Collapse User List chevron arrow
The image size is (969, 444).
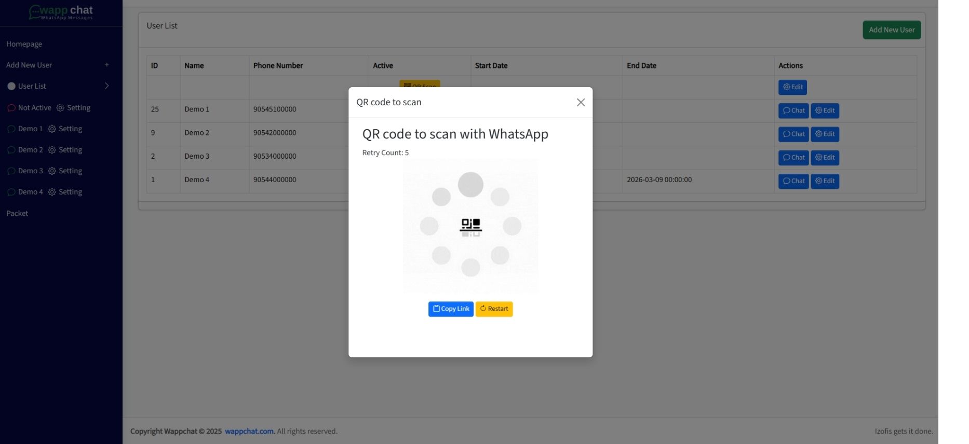107,86
